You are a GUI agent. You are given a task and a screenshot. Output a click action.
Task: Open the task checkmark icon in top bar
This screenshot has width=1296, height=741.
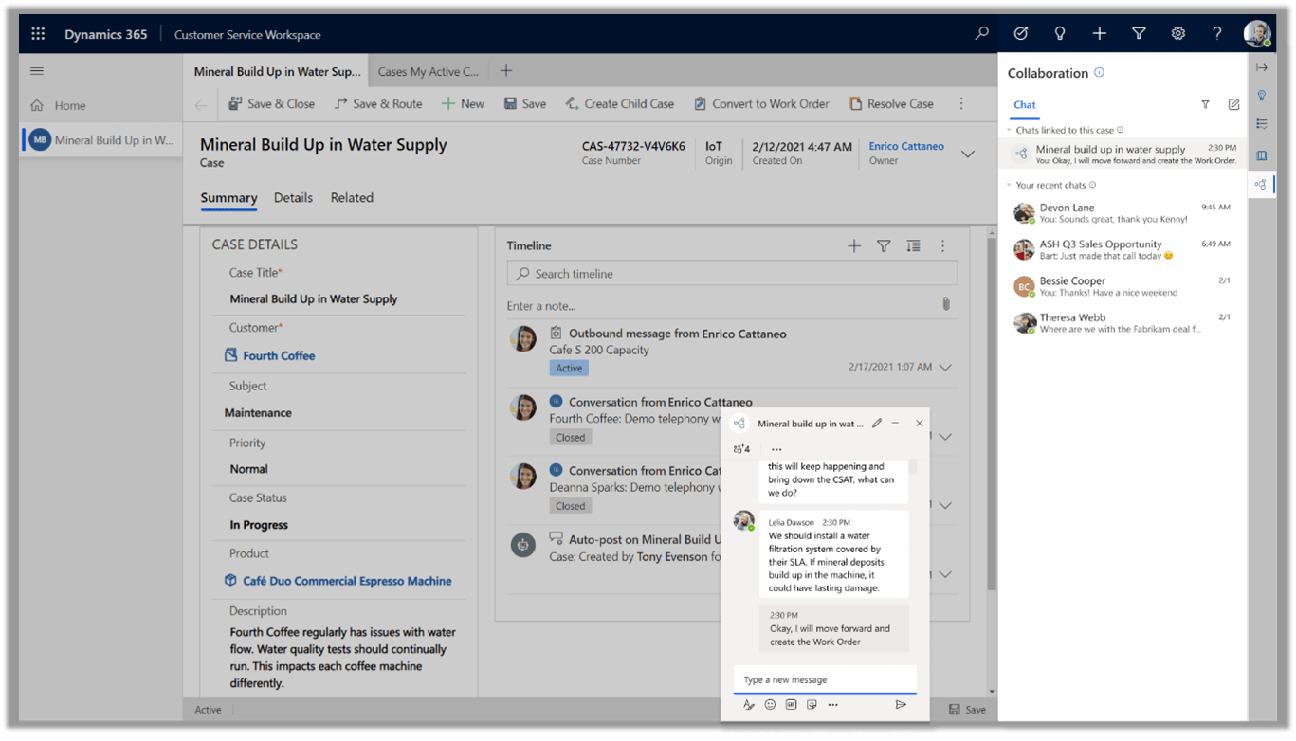click(x=1021, y=33)
